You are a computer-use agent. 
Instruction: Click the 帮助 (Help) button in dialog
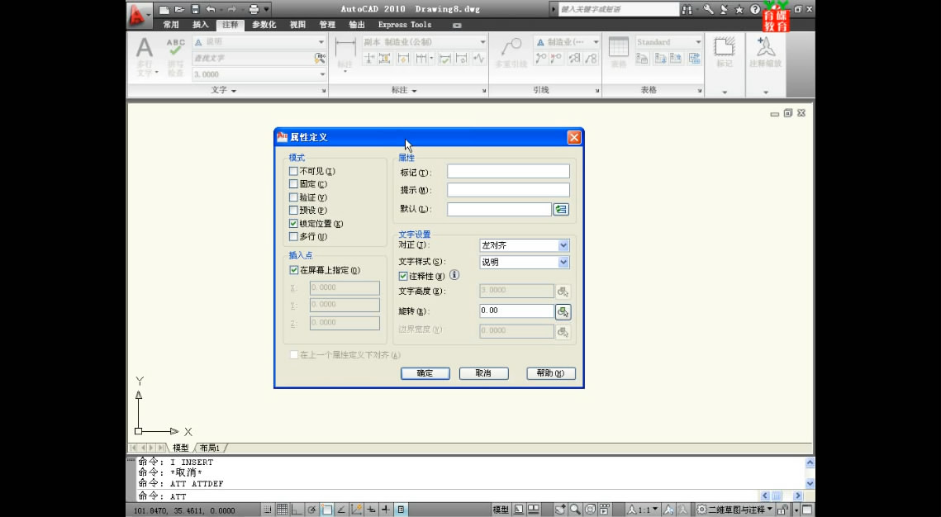(551, 373)
